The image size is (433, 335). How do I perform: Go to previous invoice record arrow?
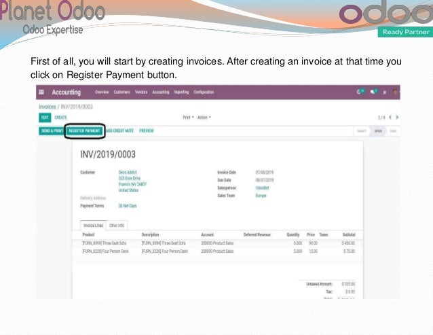coord(390,117)
